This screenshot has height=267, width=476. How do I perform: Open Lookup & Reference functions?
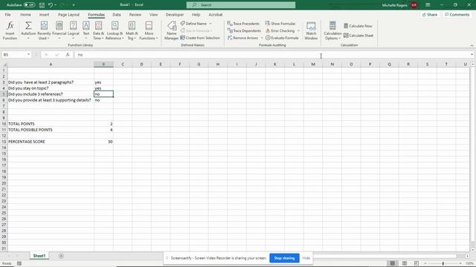coord(115,30)
